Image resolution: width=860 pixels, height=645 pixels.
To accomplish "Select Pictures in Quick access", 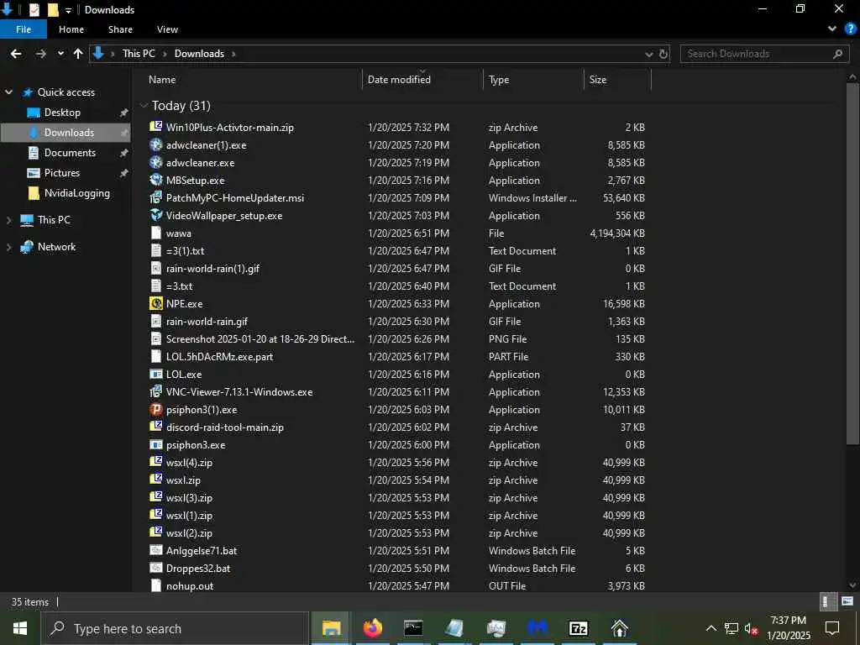I will click(x=62, y=173).
